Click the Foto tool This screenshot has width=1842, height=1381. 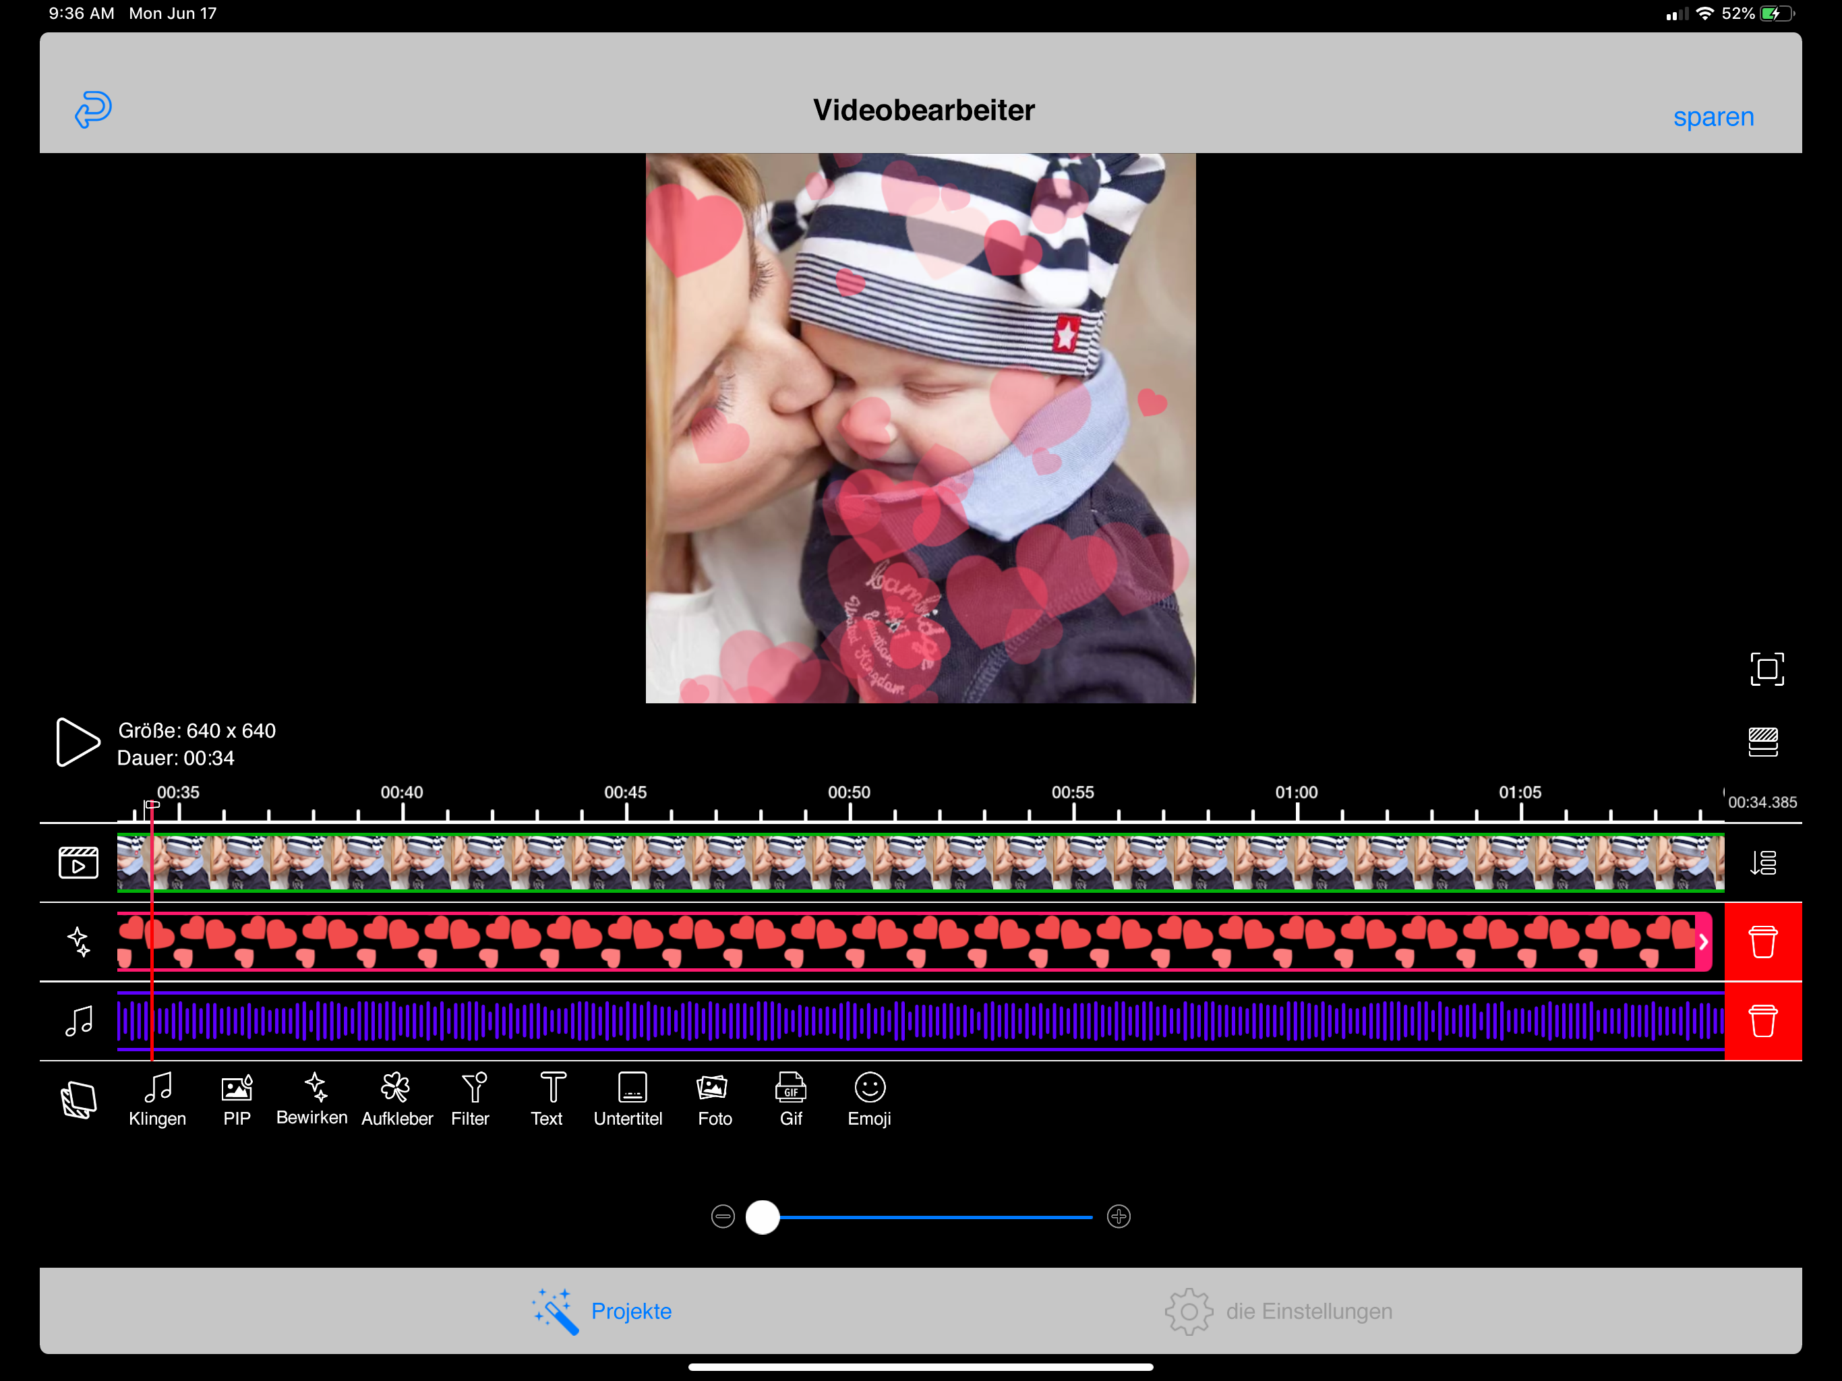[x=713, y=1098]
